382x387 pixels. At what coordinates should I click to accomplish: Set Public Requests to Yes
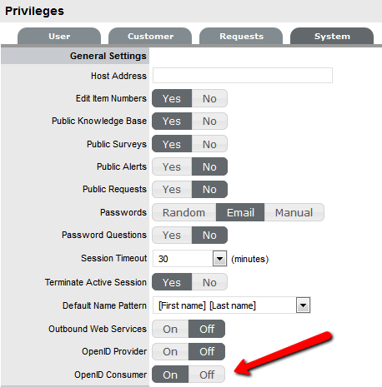[172, 190]
